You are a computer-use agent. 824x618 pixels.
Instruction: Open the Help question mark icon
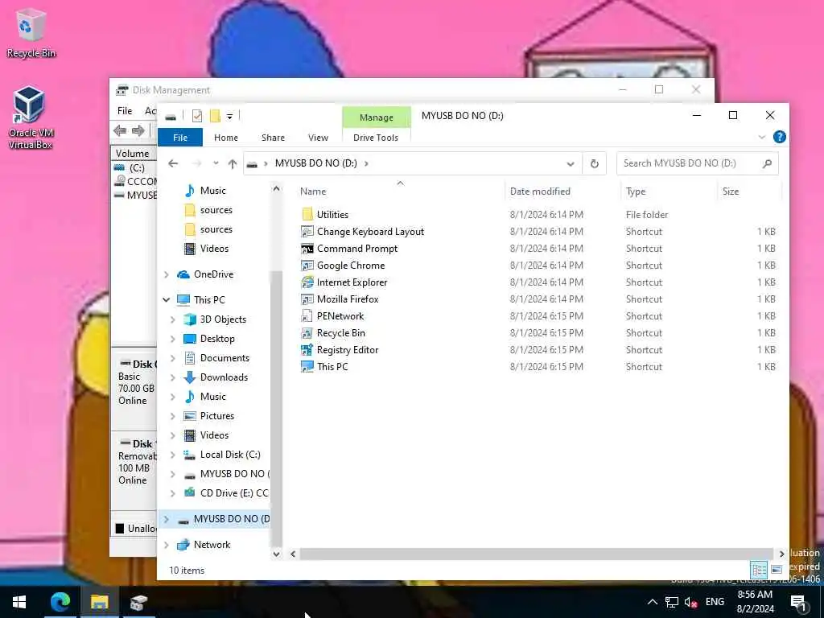[x=779, y=137]
